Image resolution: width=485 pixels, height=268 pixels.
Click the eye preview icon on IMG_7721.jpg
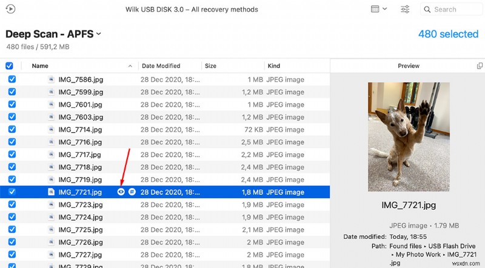(x=121, y=192)
